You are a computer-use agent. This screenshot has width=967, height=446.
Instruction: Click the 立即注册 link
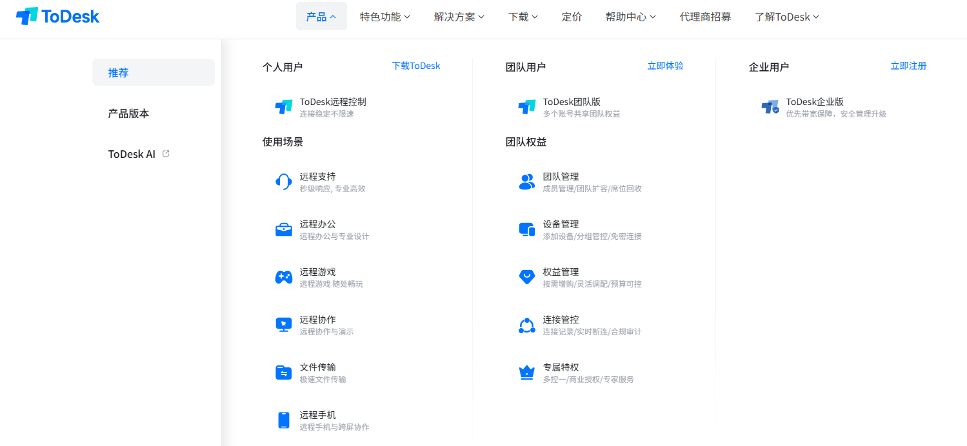pos(909,66)
